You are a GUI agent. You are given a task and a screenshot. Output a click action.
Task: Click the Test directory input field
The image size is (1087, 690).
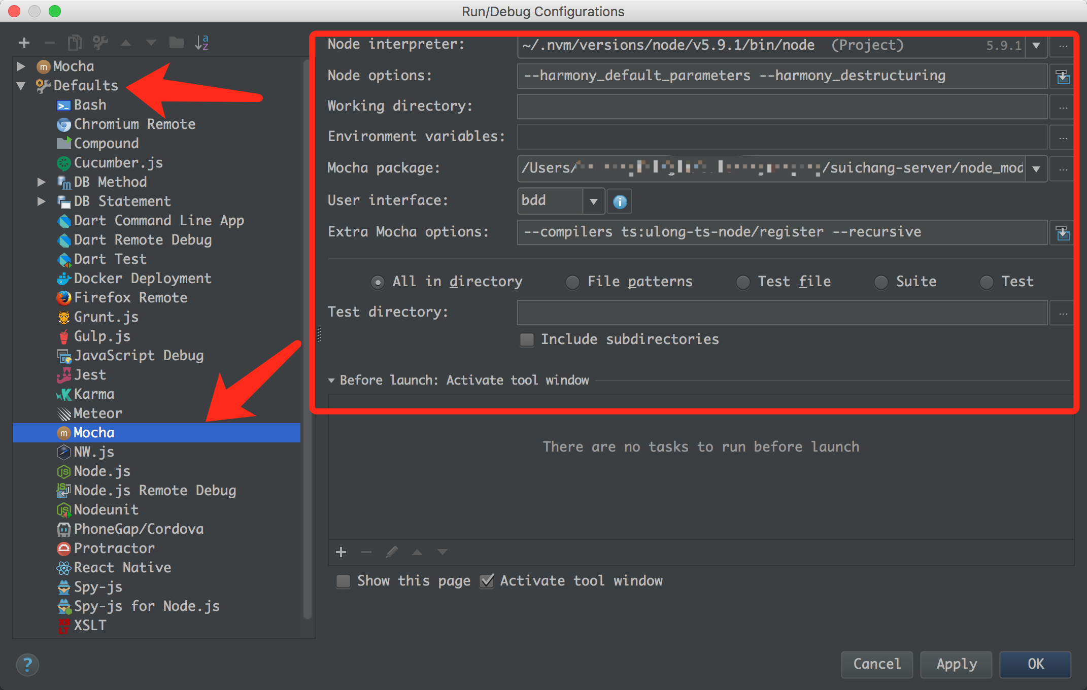[782, 313]
